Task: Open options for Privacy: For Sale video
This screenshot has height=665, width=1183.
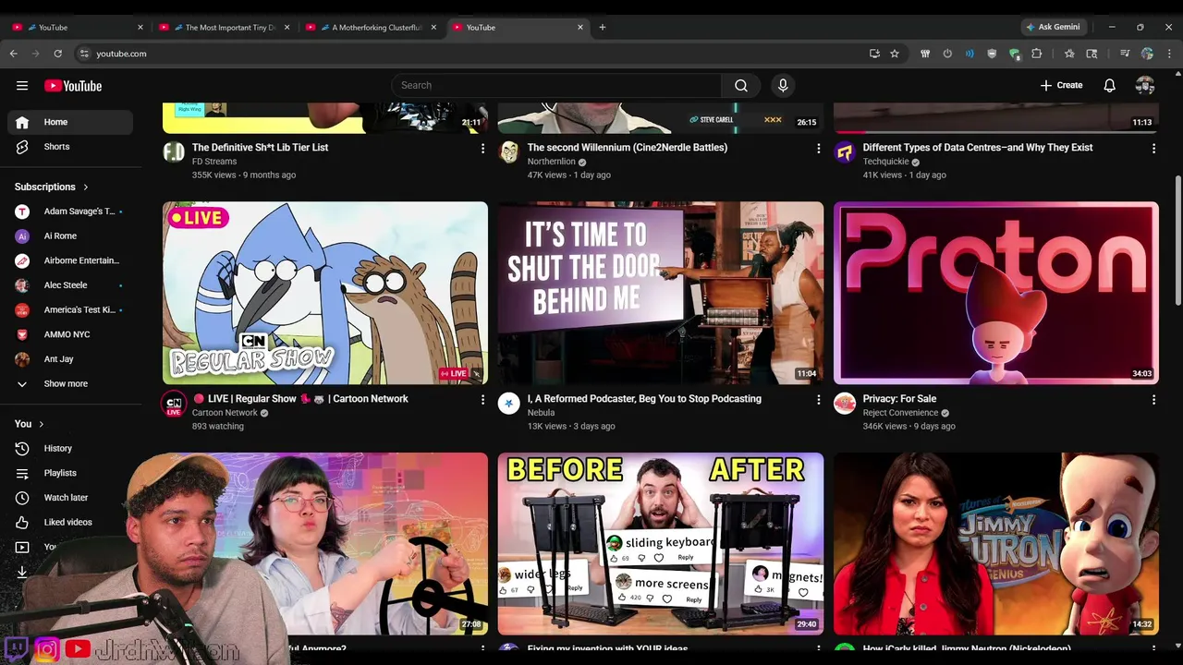Action: pos(1153,400)
